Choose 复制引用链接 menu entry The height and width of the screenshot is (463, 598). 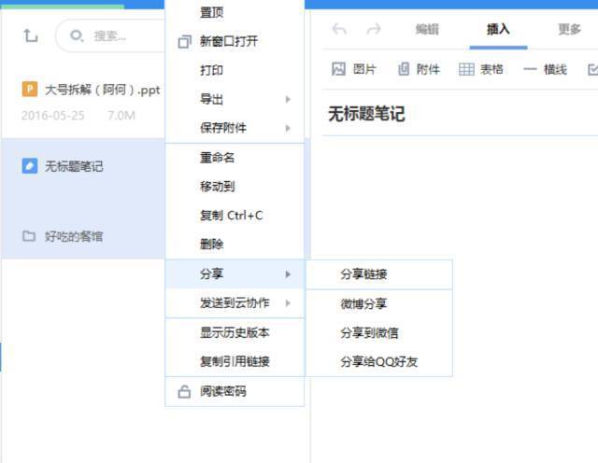pyautogui.click(x=235, y=361)
